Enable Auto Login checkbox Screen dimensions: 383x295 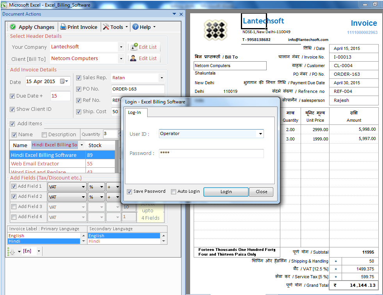coord(173,192)
